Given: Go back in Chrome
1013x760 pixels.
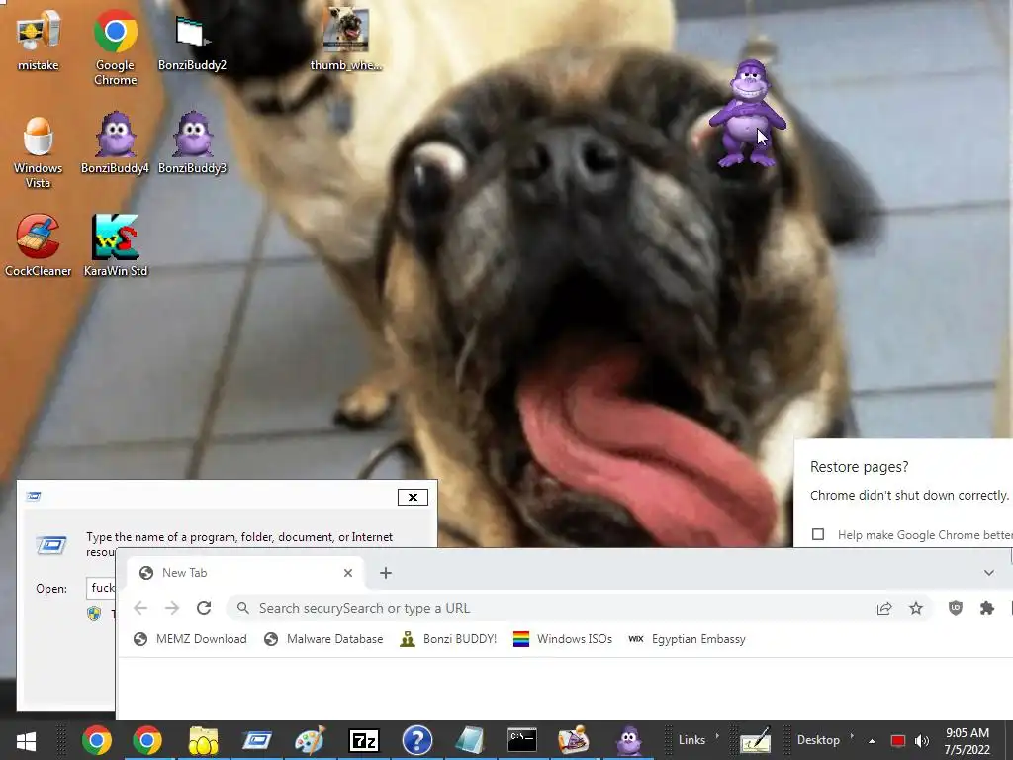Looking at the screenshot, I should coord(140,608).
